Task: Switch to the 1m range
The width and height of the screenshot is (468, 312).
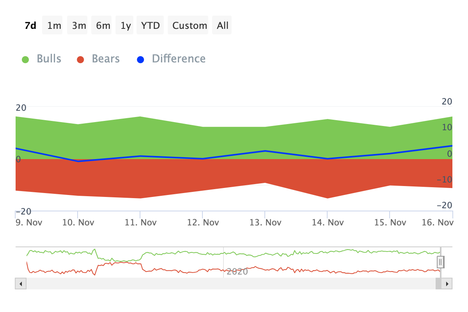Action: [54, 25]
